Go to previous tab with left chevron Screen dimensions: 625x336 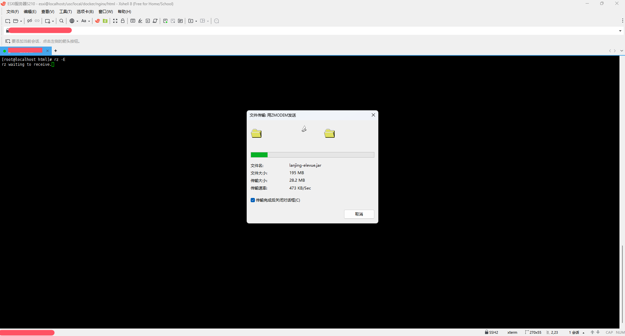[610, 51]
